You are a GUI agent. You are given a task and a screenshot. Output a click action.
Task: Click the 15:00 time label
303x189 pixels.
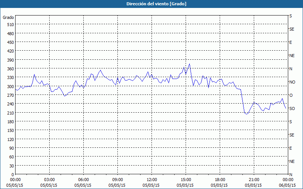coord(186,180)
